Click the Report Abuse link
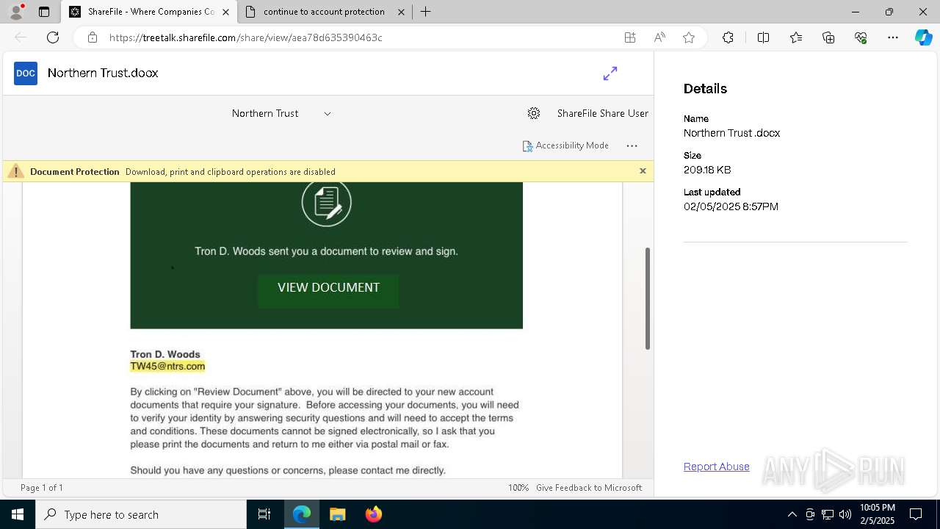Viewport: 940px width, 529px height. tap(716, 467)
